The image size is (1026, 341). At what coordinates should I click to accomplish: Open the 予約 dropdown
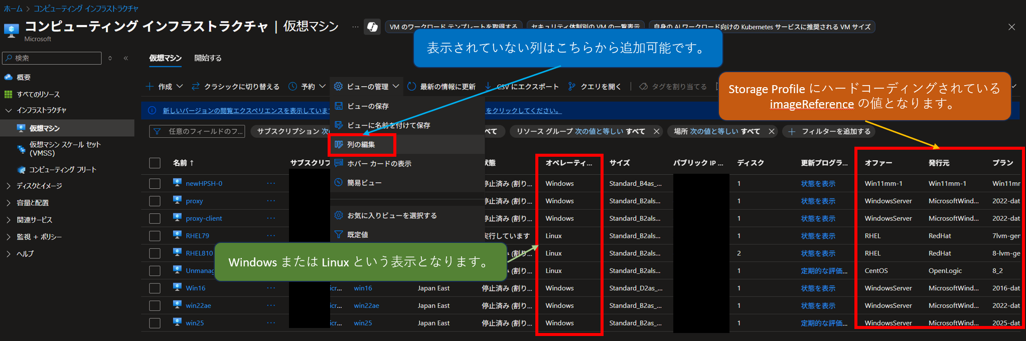pyautogui.click(x=307, y=86)
